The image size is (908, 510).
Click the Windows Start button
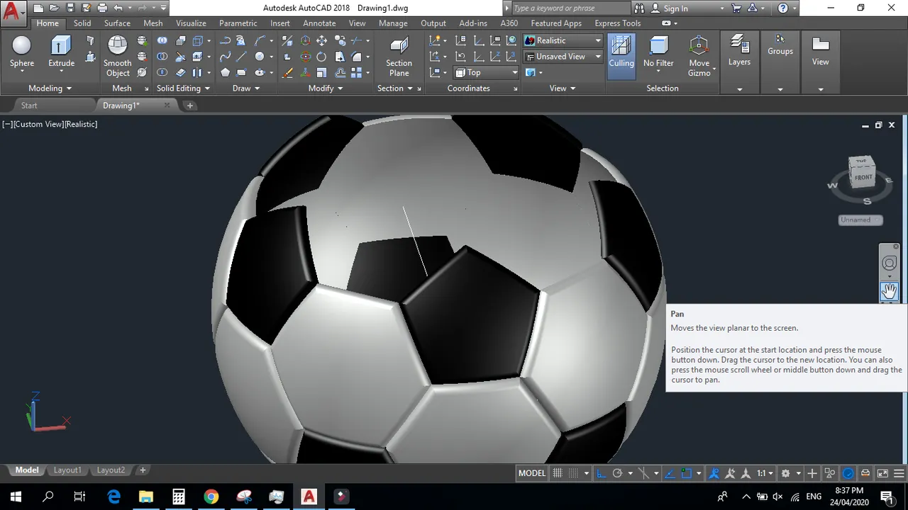tap(16, 497)
